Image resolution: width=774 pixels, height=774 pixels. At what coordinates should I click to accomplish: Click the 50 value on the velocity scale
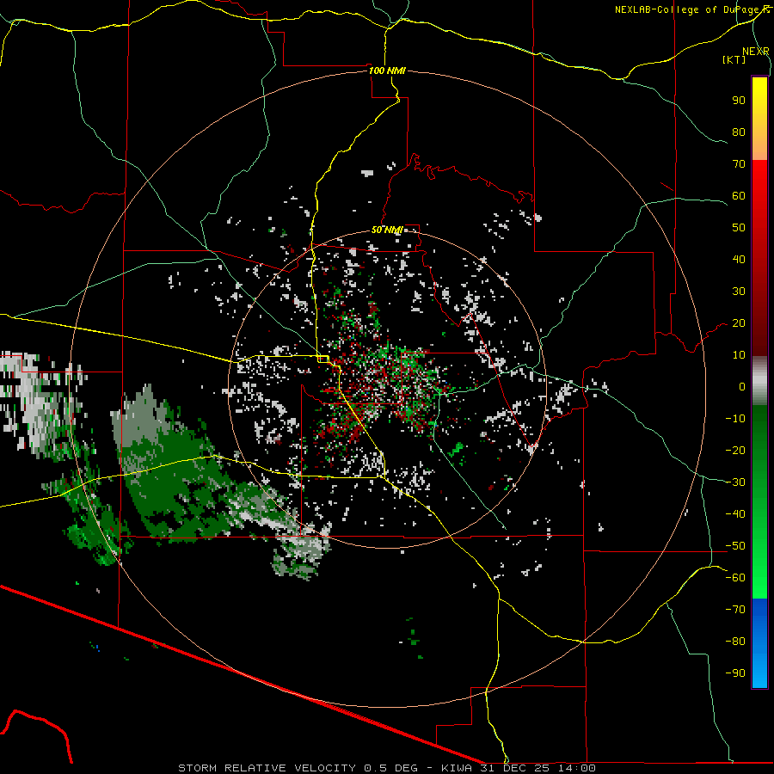click(x=739, y=228)
